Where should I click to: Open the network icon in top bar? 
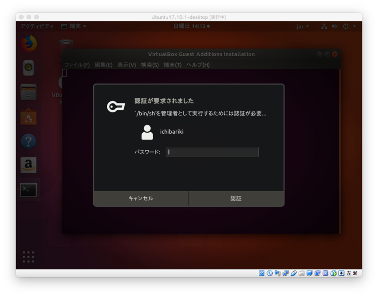324,26
